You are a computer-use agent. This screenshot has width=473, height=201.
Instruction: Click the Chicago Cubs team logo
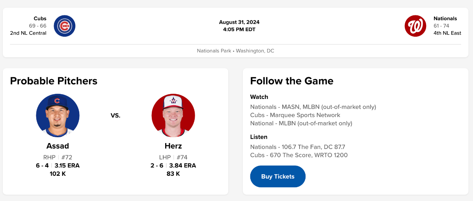[x=64, y=26]
